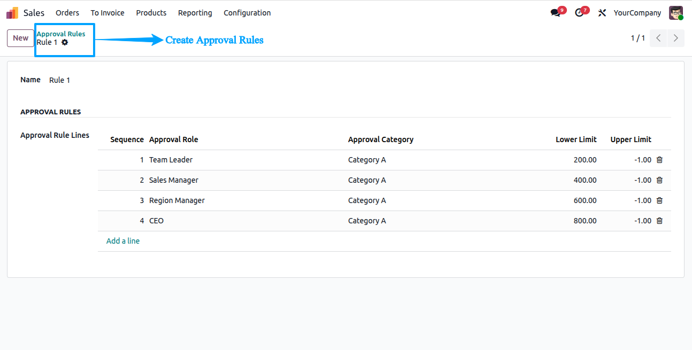Go to the next record arrow
The image size is (692, 350).
pyautogui.click(x=676, y=38)
